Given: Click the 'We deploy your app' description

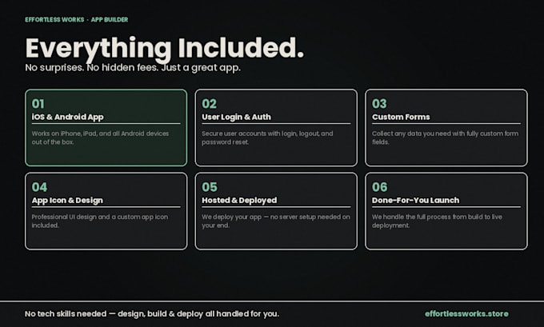Looking at the screenshot, I should tap(276, 221).
